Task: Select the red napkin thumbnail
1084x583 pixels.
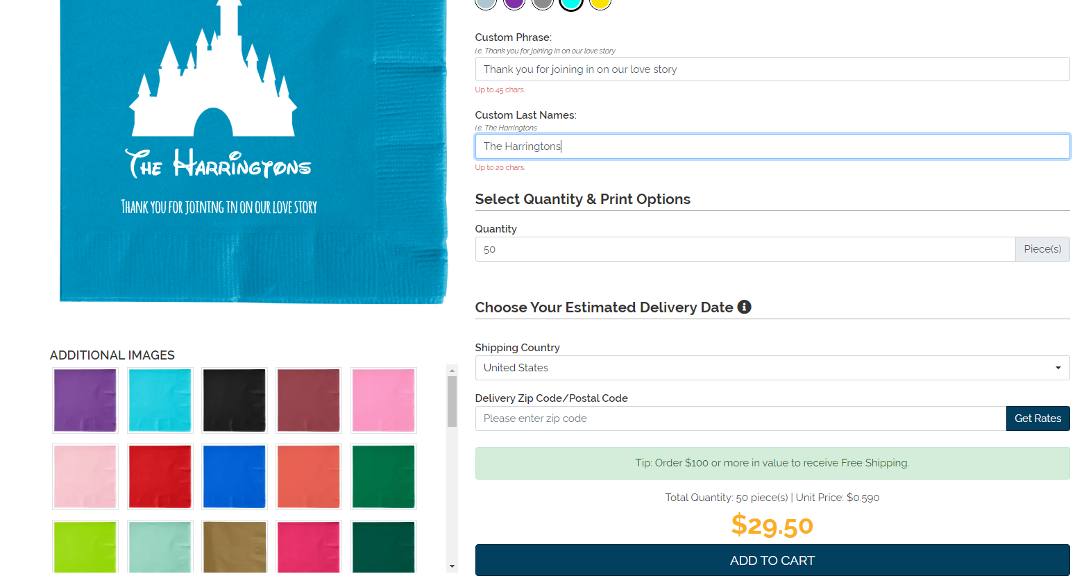Action: (160, 477)
